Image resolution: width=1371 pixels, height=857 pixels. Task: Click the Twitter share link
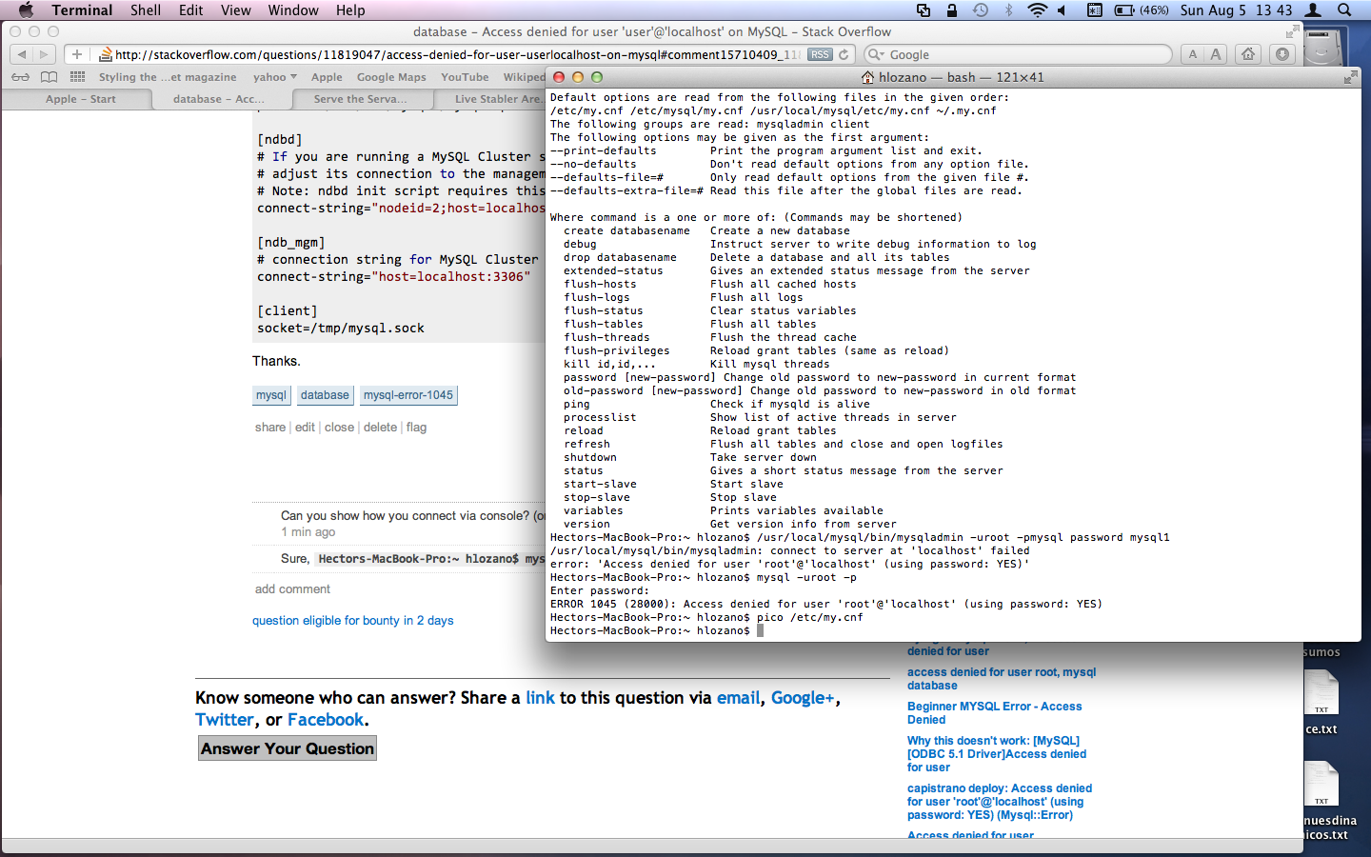coord(225,720)
